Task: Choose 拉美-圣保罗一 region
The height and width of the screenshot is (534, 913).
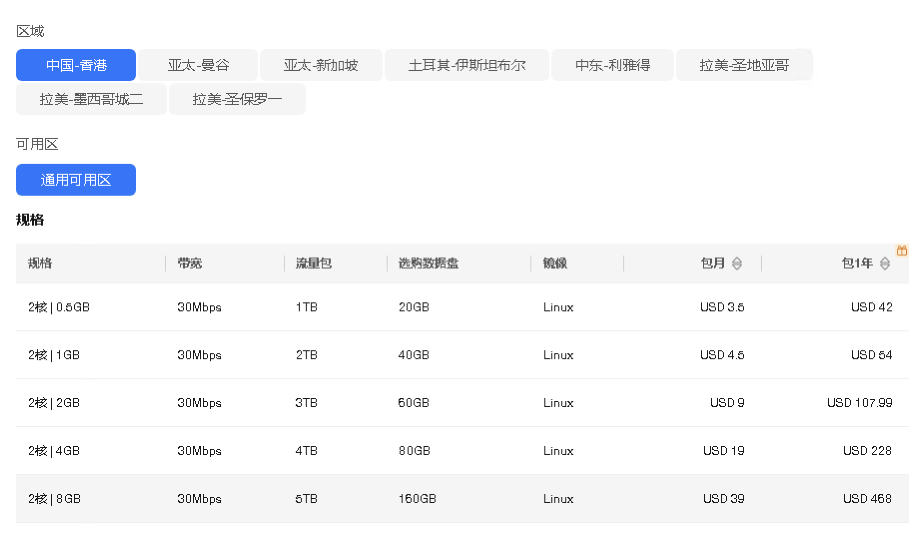Action: pyautogui.click(x=237, y=99)
